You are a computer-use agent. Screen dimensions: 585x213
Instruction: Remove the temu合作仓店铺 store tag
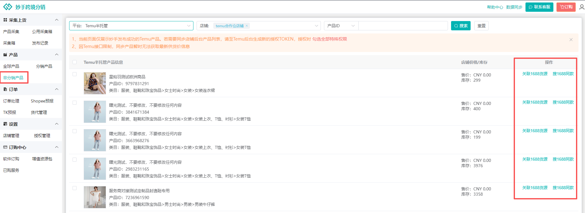pos(247,26)
